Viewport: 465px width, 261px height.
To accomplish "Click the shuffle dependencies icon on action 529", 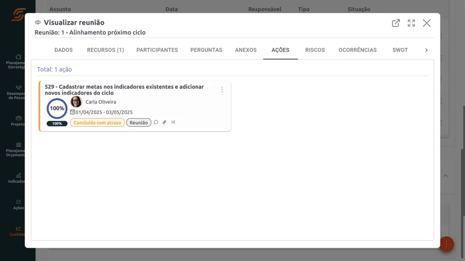I will pos(173,122).
